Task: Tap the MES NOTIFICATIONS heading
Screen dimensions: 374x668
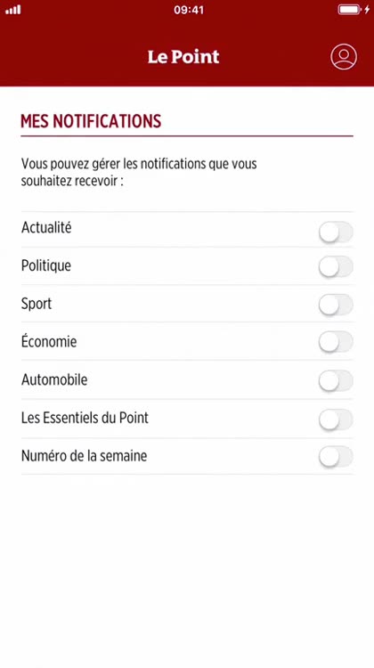Action: click(x=91, y=121)
